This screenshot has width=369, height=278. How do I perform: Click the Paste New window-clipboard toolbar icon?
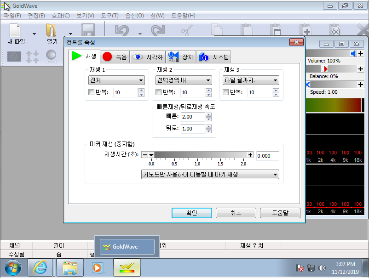(276, 30)
